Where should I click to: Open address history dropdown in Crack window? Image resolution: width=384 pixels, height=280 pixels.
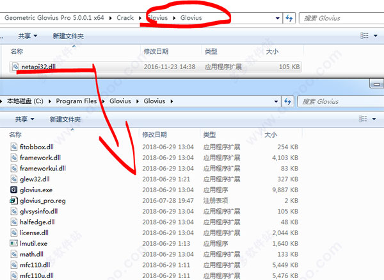pos(278,18)
